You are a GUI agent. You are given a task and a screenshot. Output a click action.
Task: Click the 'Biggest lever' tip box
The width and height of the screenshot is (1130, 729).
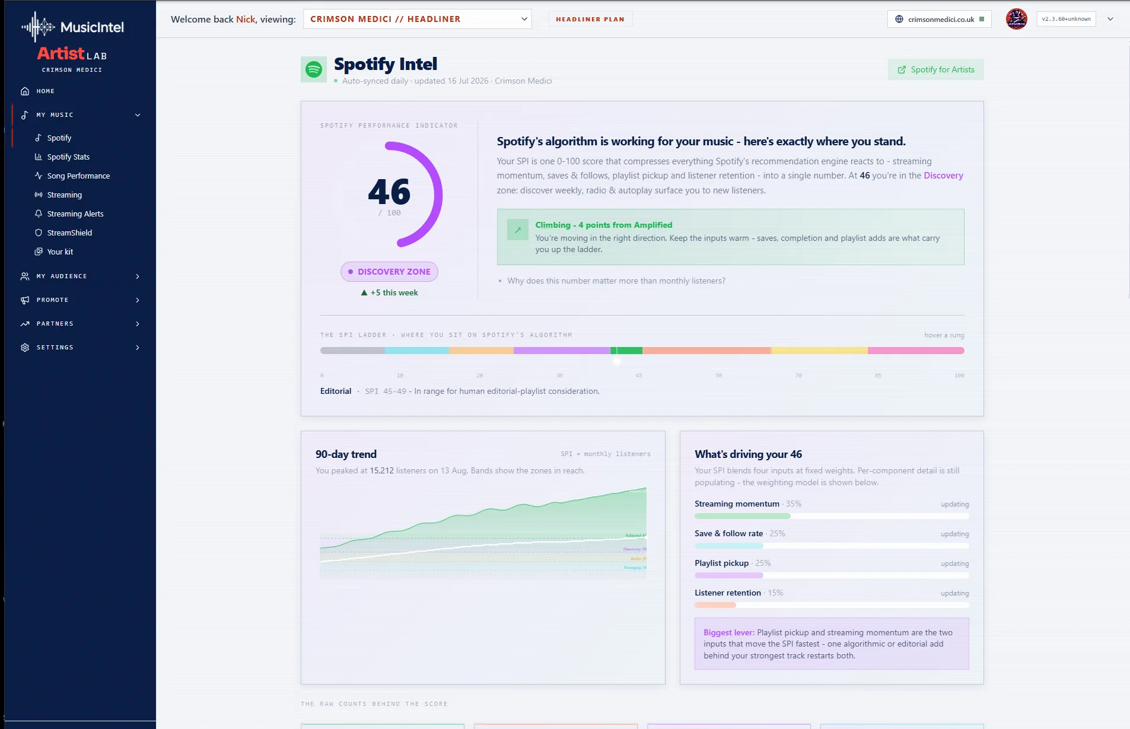[832, 644]
